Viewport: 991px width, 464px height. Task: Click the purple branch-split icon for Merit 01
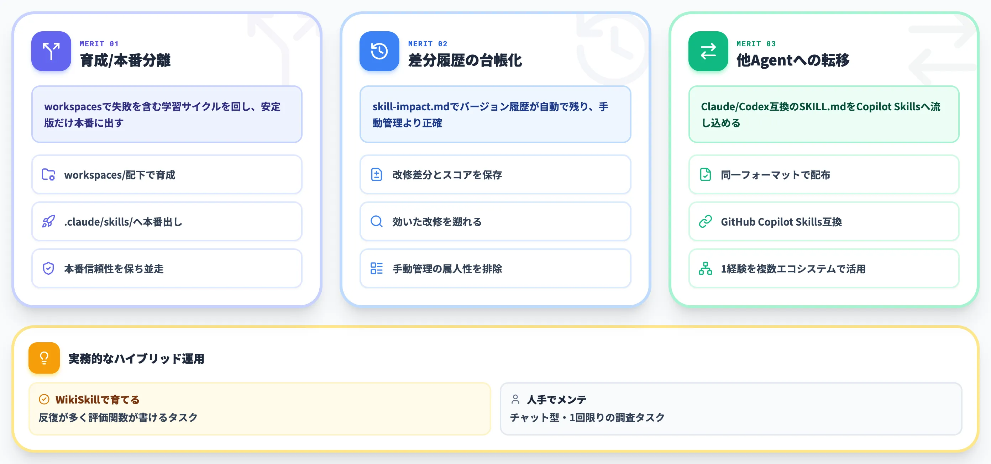click(51, 51)
